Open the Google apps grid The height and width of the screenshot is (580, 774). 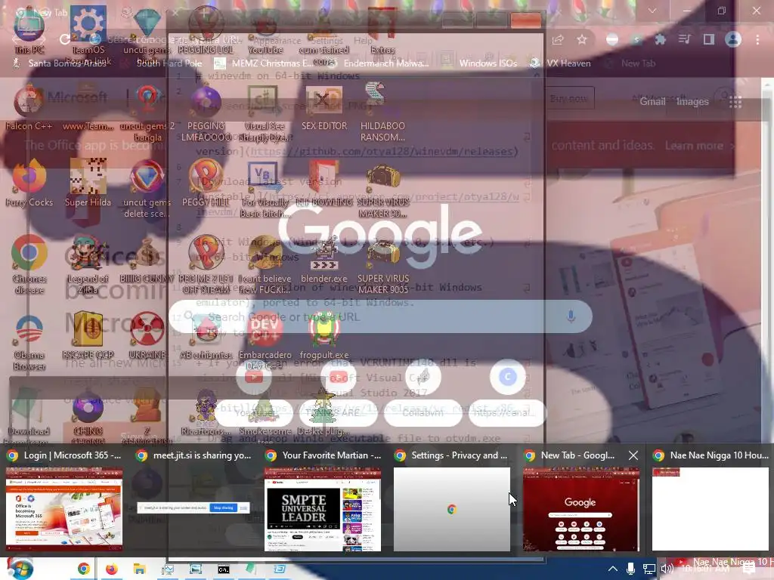pyautogui.click(x=735, y=102)
